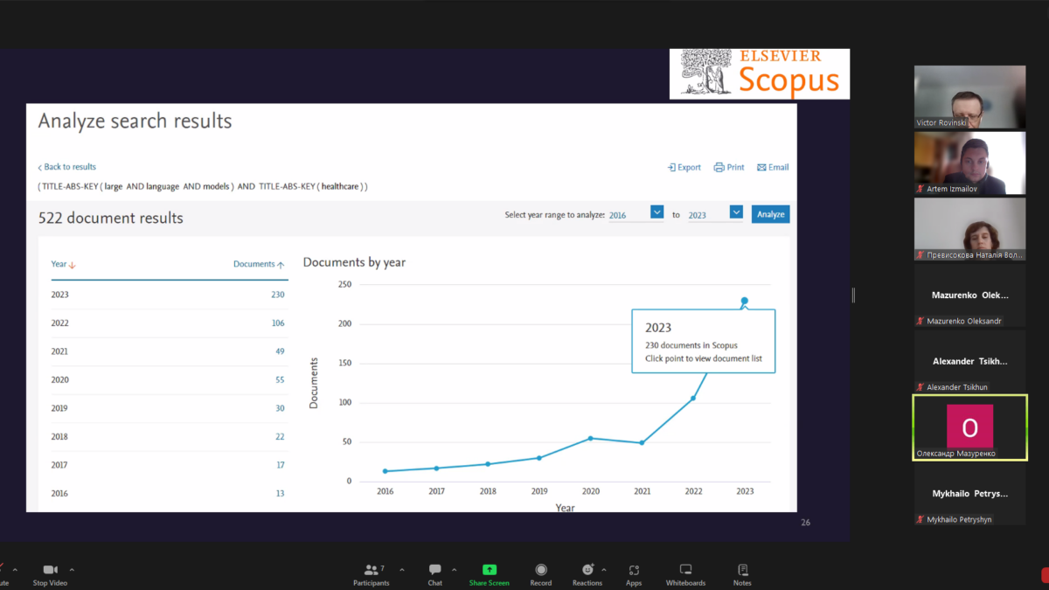Image resolution: width=1049 pixels, height=590 pixels.
Task: Click the blue Analyze button
Action: tap(770, 214)
